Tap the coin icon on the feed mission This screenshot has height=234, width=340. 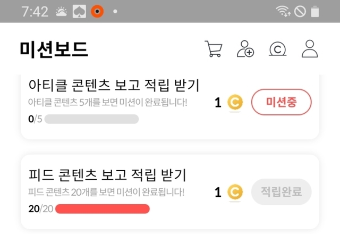pyautogui.click(x=234, y=192)
